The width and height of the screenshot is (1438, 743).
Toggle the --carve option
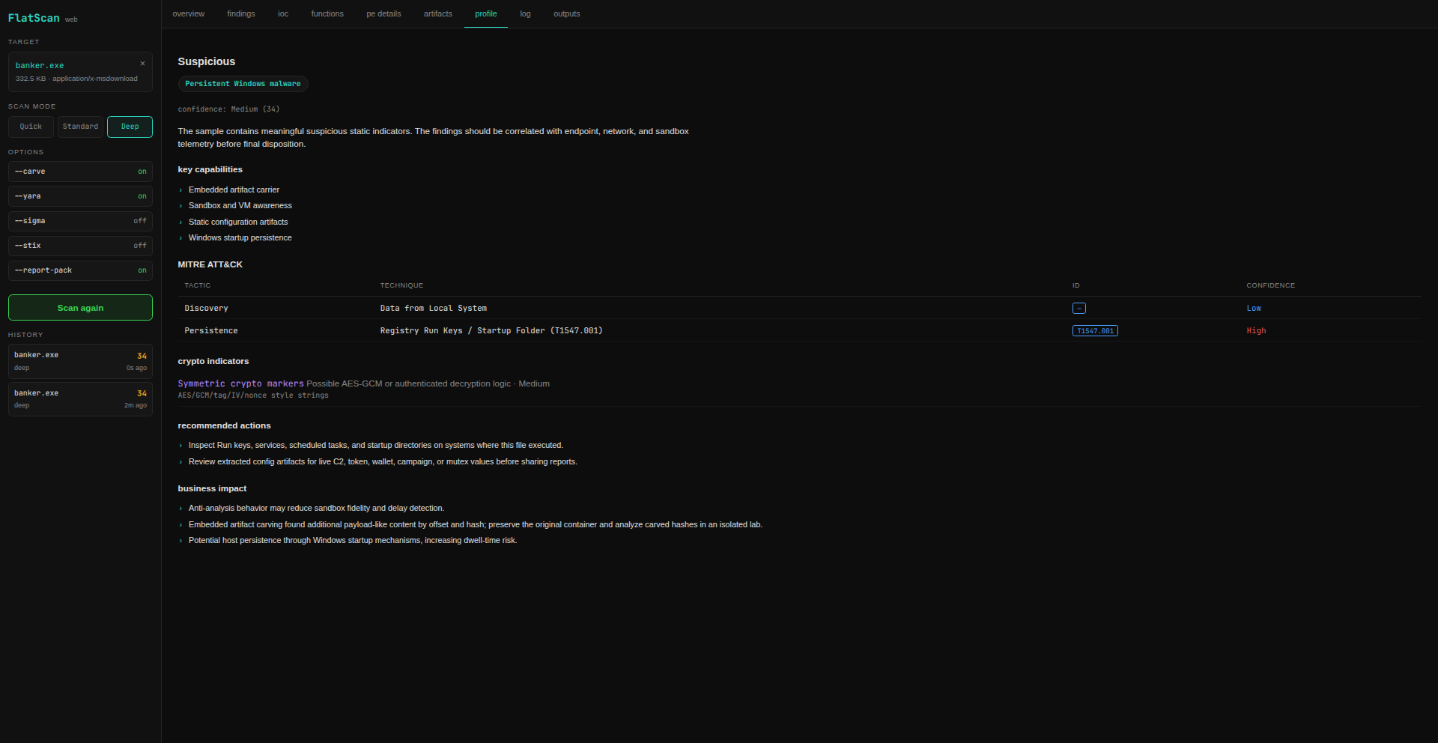click(x=80, y=172)
